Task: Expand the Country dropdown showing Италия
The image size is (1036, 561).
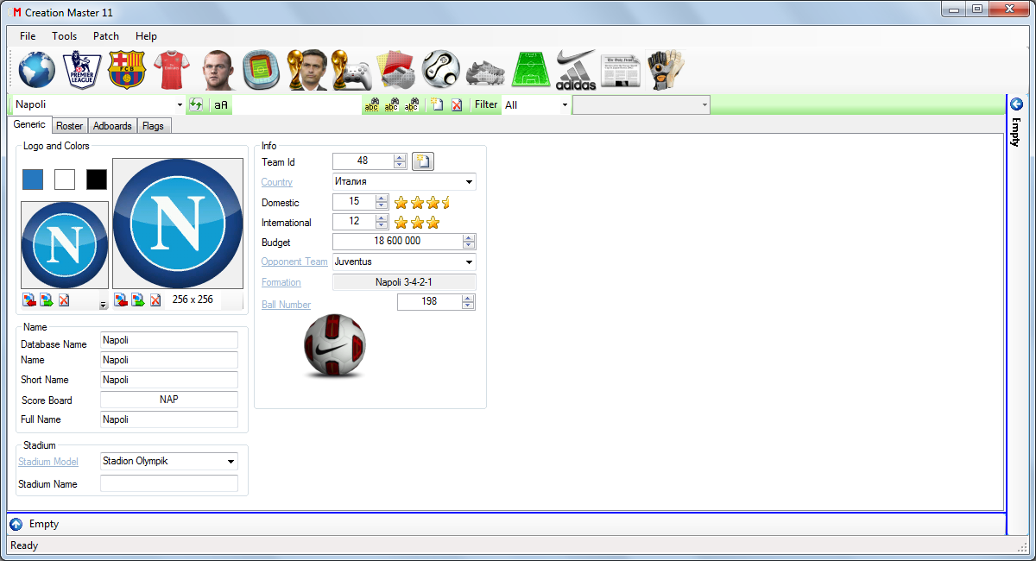Action: [469, 182]
